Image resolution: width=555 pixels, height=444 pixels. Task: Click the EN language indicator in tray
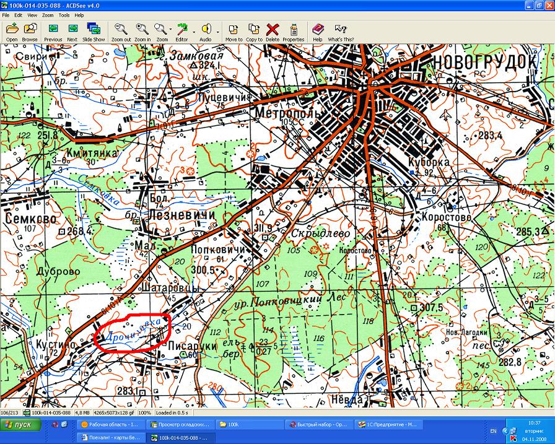pyautogui.click(x=493, y=430)
